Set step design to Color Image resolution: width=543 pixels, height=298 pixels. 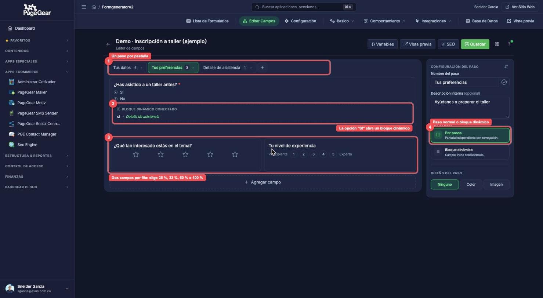[471, 184]
